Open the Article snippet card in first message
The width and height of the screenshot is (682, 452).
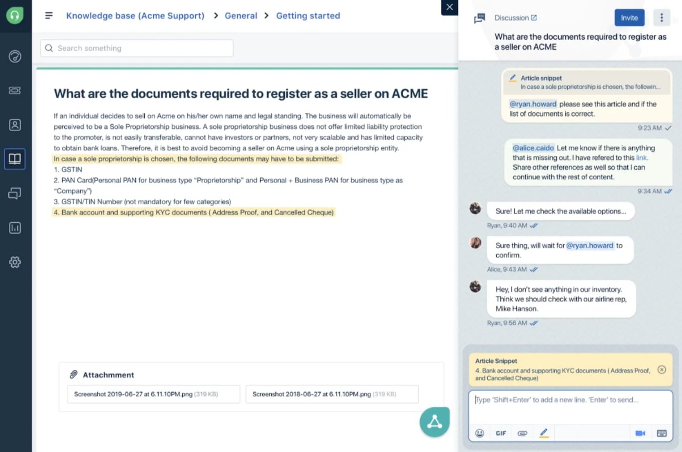(587, 82)
